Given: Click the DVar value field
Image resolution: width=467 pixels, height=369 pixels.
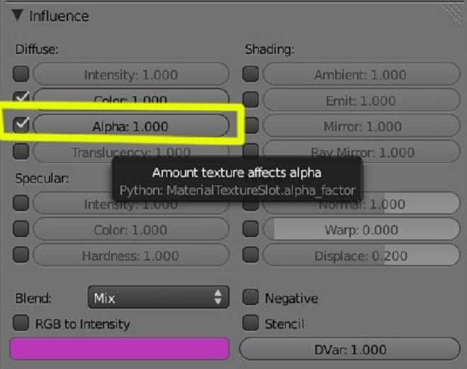Looking at the screenshot, I should pos(349,349).
